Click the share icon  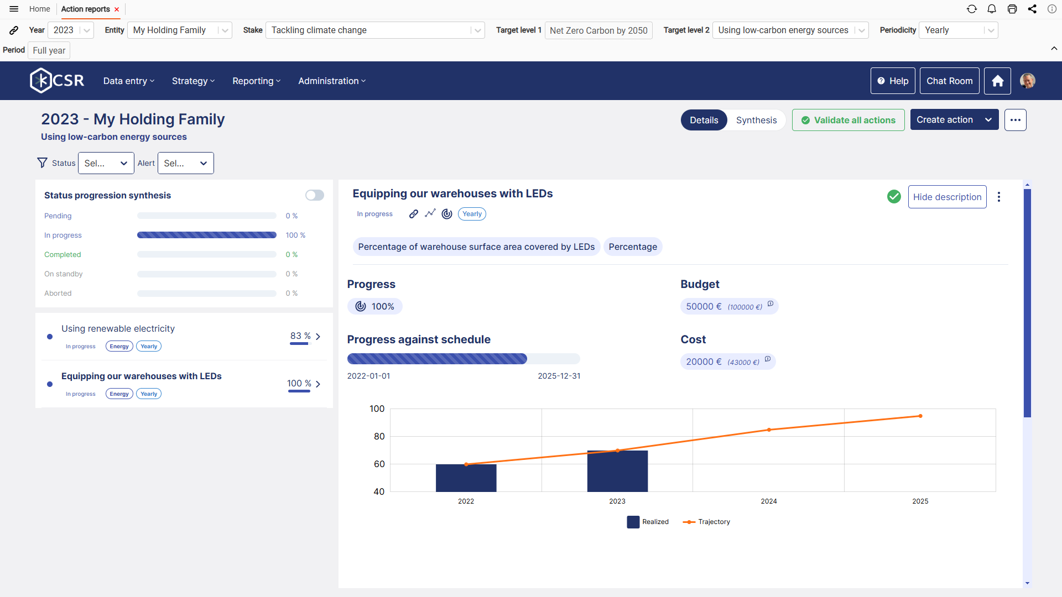pyautogui.click(x=1032, y=9)
